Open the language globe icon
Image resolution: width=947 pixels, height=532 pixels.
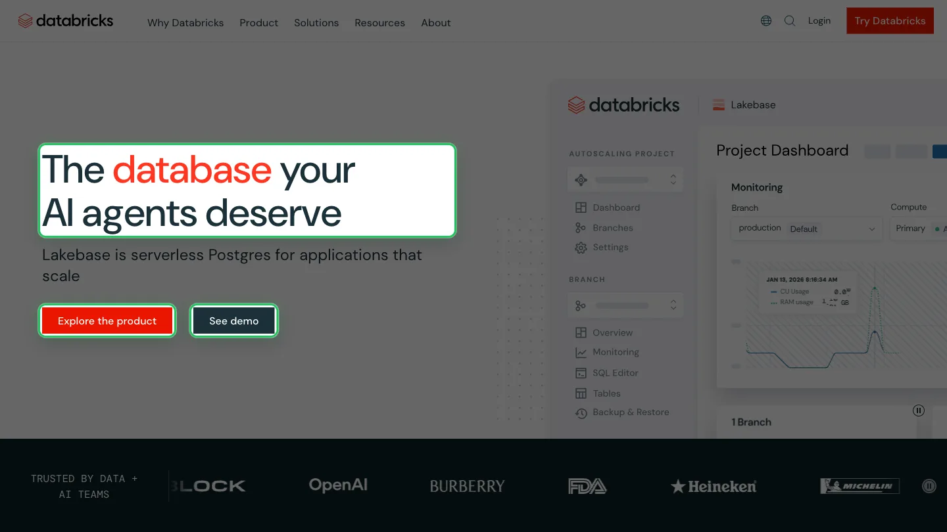766,21
